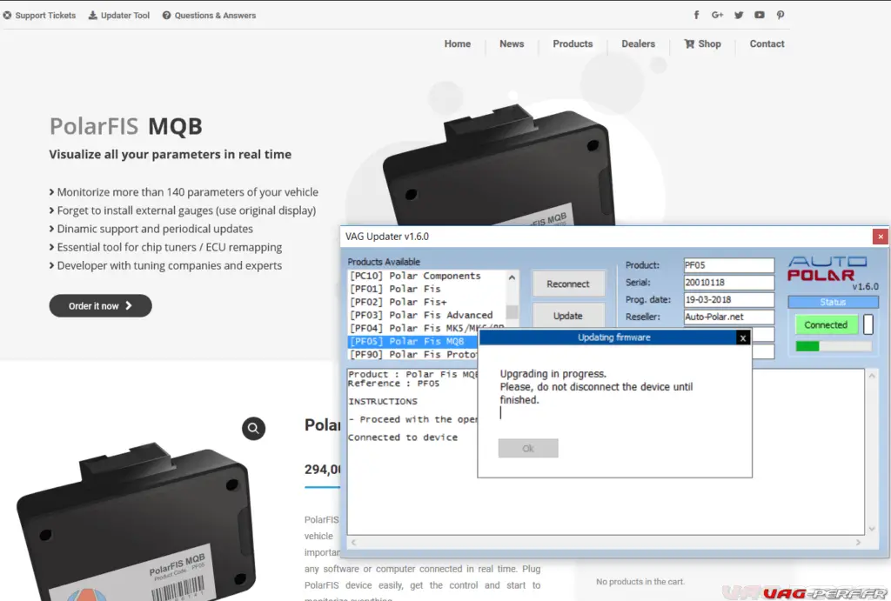
Task: Open Support Tickets link
Action: pyautogui.click(x=40, y=16)
